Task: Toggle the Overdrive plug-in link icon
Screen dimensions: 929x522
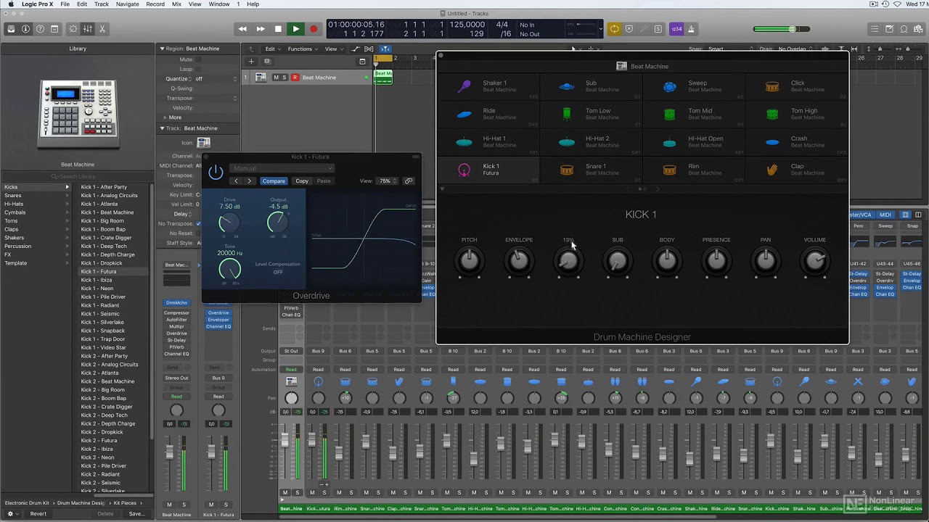Action: [x=409, y=181]
